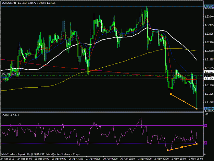Click the 2 May 16:00 time label
The image size is (214, 161).
[x=178, y=159]
